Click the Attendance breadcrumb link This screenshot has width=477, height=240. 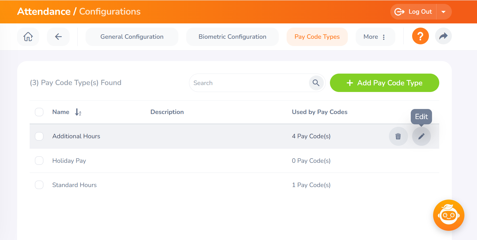click(x=44, y=11)
